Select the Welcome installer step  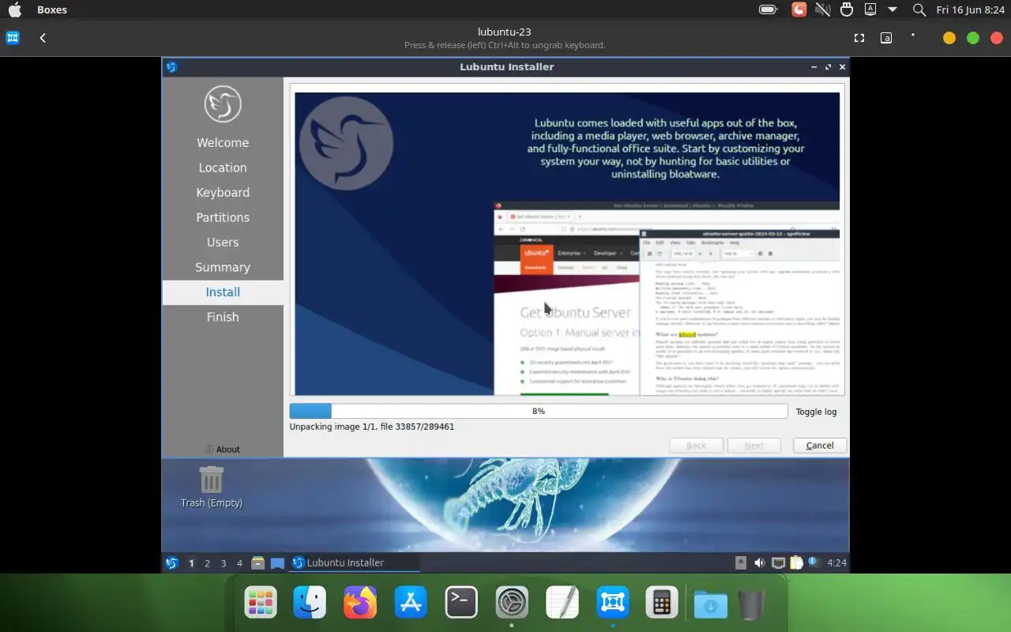[x=223, y=143]
